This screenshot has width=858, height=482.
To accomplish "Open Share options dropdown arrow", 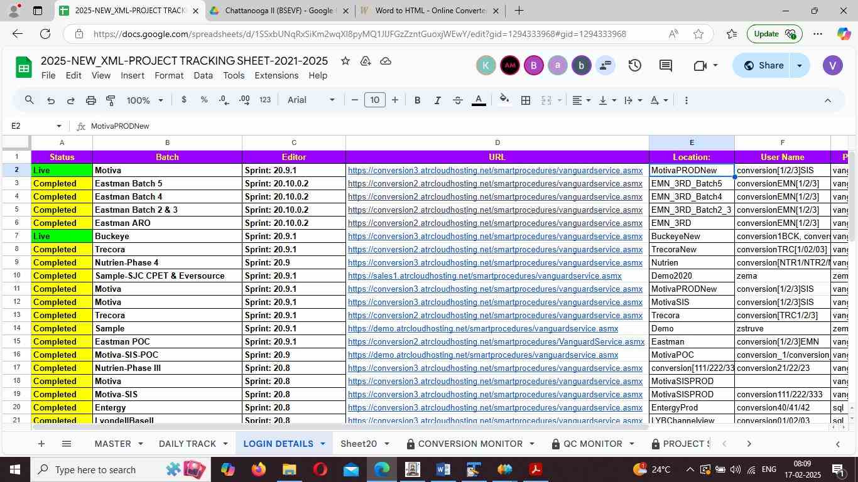I will coord(800,65).
